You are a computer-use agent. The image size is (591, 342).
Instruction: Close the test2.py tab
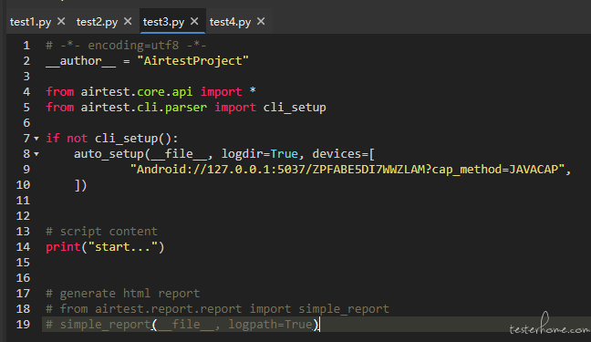(x=128, y=22)
